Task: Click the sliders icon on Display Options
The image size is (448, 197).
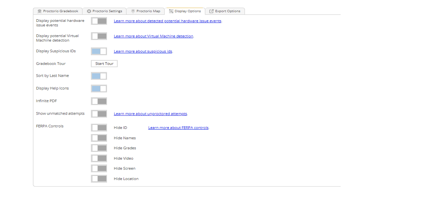Action: coord(171,11)
